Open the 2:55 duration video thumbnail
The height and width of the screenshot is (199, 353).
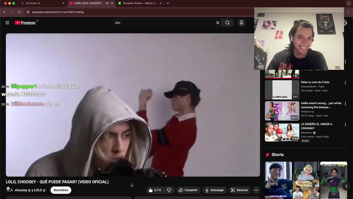282,74
